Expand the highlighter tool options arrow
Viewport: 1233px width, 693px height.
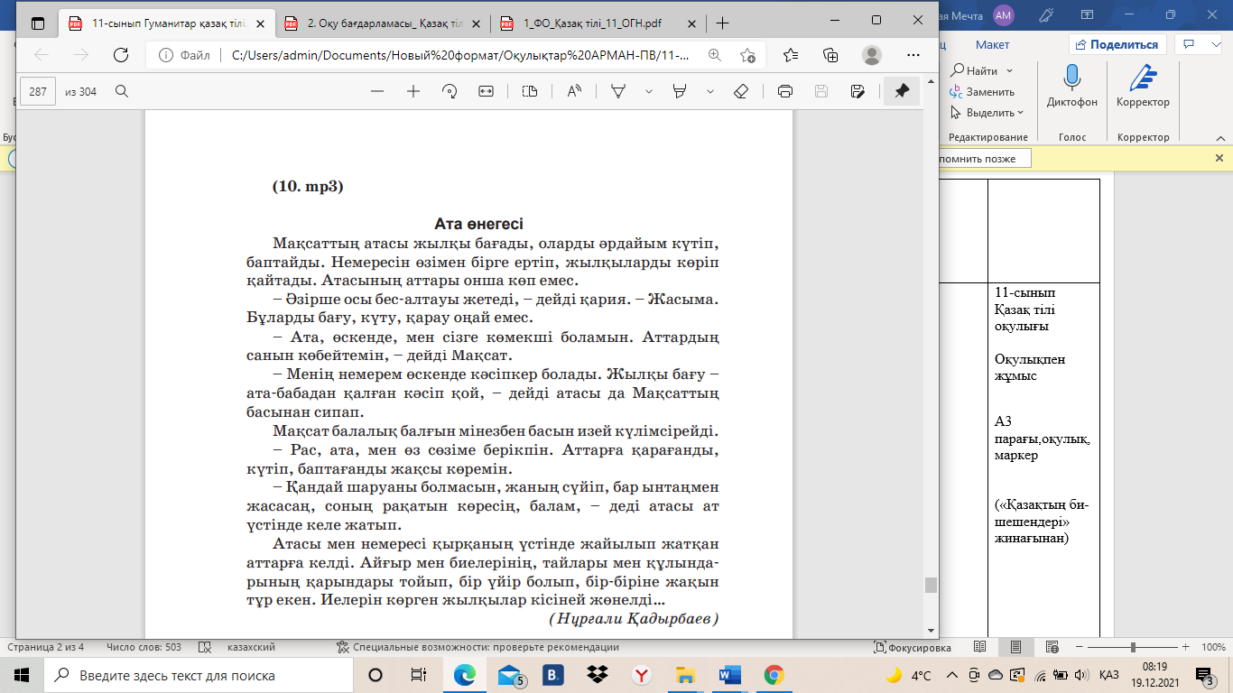[x=710, y=91]
